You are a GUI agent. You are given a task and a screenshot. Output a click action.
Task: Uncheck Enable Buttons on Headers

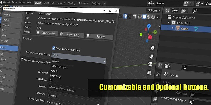coord(54,48)
